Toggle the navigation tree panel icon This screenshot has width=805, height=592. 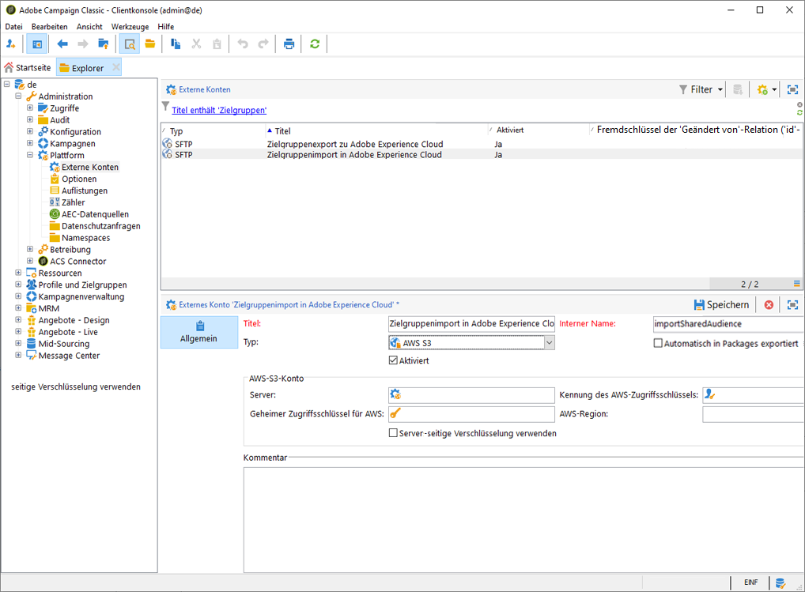click(37, 44)
